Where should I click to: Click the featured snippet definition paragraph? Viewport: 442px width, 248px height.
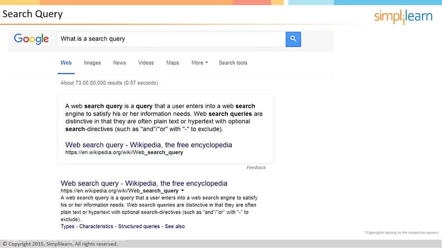pos(164,118)
